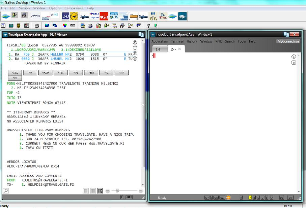Viewport: 306px width, 208px height.
Task: Click the *NP button in PNR Viewer
Action: pos(121,73)
